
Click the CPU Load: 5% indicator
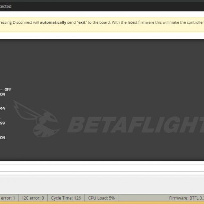coord(101,198)
